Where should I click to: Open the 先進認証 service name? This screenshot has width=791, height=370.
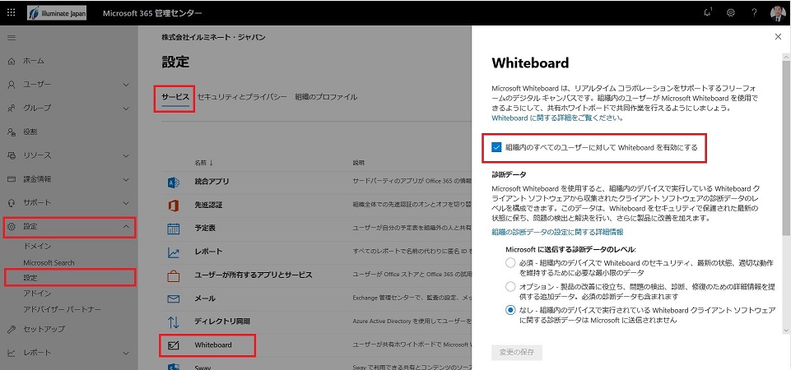(x=208, y=206)
